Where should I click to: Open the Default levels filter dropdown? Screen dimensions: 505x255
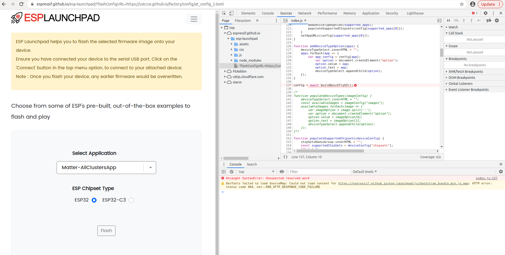[364, 171]
